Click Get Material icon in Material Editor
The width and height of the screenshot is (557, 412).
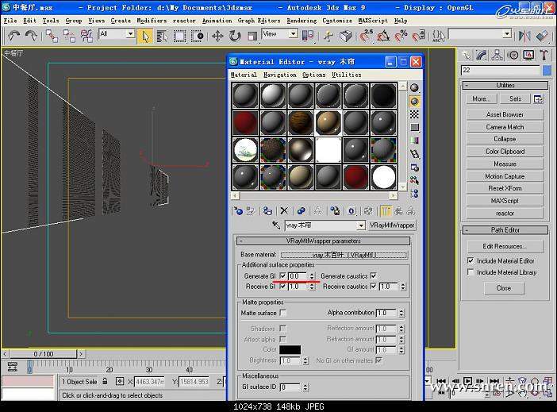[x=238, y=211]
